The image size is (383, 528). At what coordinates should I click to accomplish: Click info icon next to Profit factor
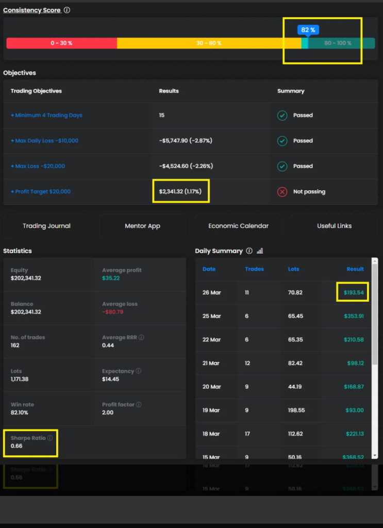tap(139, 405)
